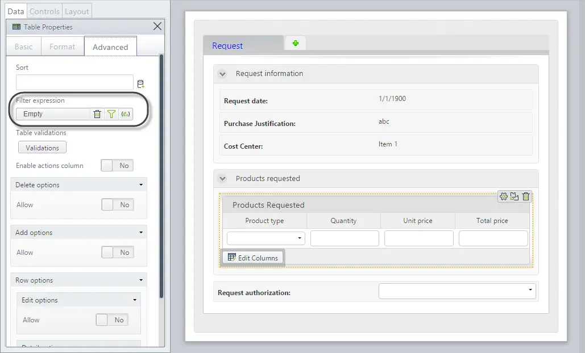This screenshot has height=353, width=585.
Task: Click the Cost Center value Item 1
Action: pyautogui.click(x=388, y=144)
